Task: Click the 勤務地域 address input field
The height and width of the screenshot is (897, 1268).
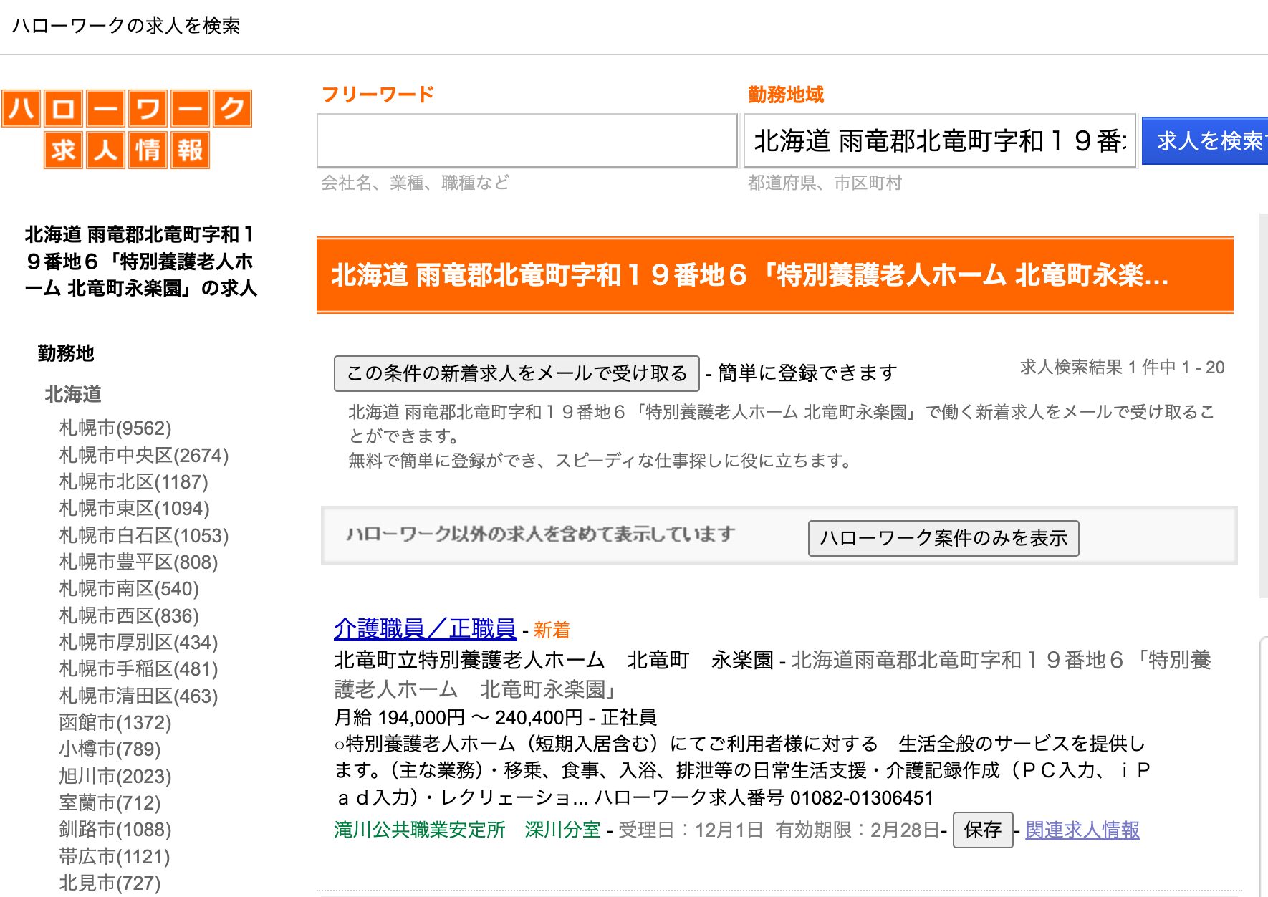Action: pos(938,140)
